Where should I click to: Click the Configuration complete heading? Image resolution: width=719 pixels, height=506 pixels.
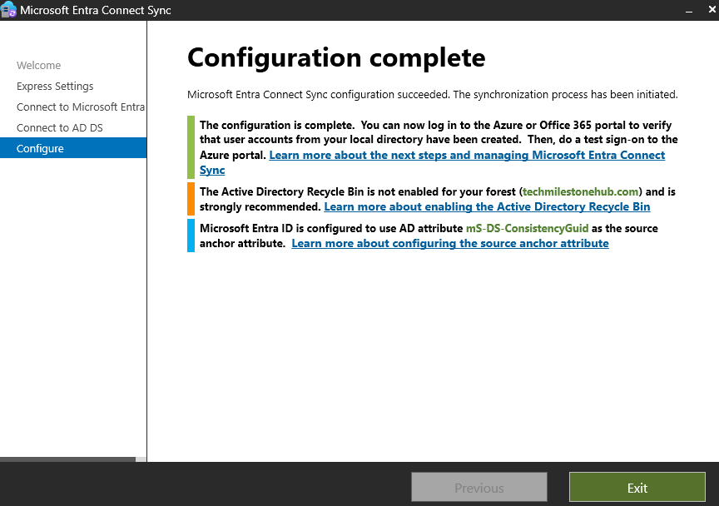(336, 57)
